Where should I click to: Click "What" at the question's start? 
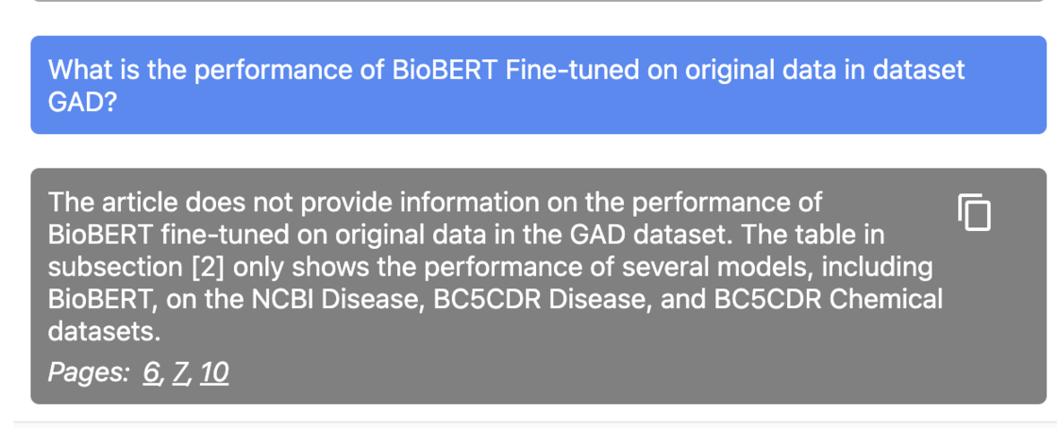click(x=80, y=70)
